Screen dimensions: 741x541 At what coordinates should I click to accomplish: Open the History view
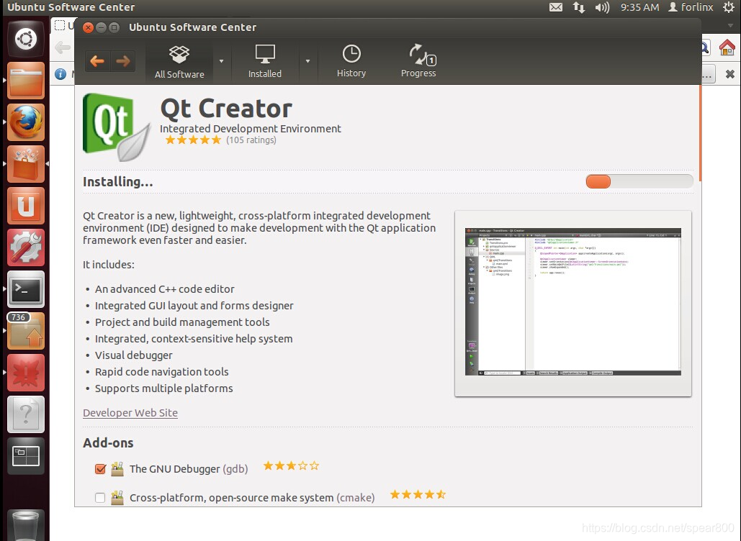pyautogui.click(x=351, y=61)
